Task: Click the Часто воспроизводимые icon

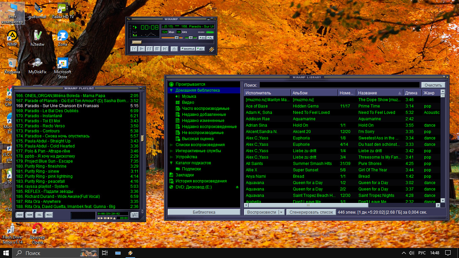Action: tap(178, 109)
